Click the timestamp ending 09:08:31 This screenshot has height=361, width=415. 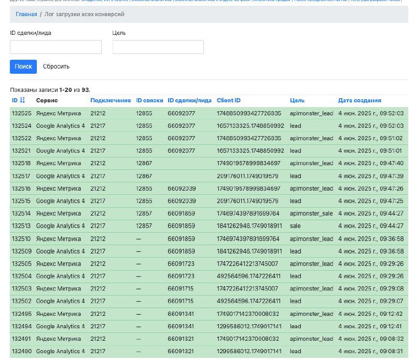370,351
